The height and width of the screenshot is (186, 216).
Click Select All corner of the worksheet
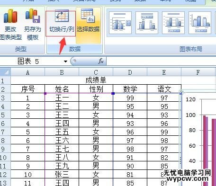click(5, 72)
